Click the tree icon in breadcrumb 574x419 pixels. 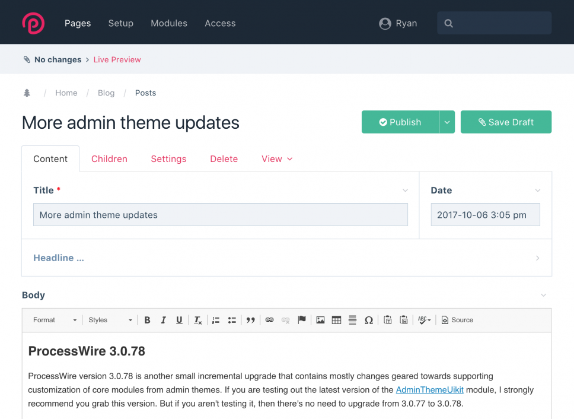point(27,93)
